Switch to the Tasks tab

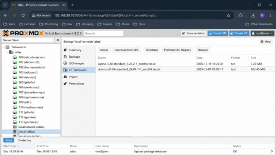(x=9, y=140)
